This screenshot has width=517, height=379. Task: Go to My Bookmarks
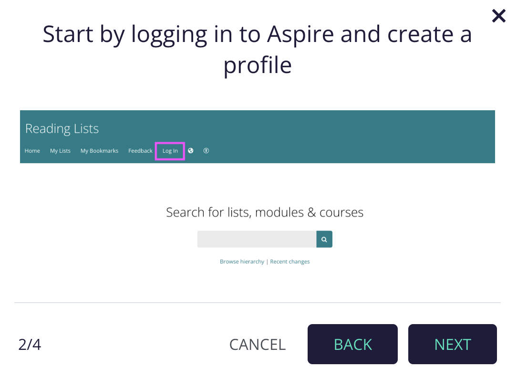[x=99, y=150]
